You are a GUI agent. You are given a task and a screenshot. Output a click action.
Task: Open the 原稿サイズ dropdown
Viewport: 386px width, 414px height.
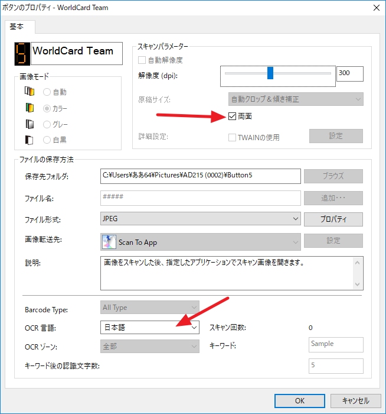[x=295, y=99]
